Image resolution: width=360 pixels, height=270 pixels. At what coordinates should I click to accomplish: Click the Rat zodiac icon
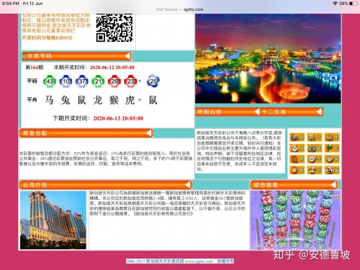pos(297,137)
